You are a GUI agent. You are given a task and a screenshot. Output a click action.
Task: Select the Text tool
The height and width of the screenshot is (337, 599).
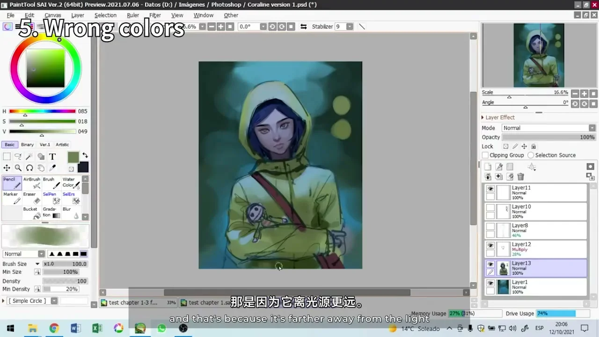[x=52, y=157]
